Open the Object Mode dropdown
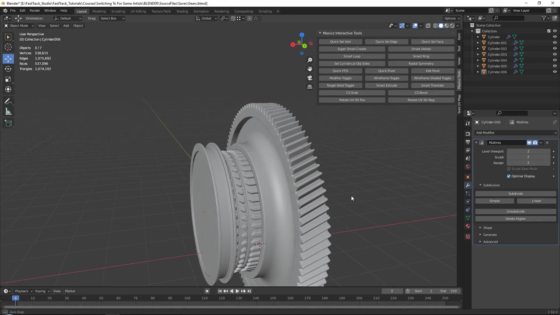Viewport: 560px width, 315px height. 19,26
